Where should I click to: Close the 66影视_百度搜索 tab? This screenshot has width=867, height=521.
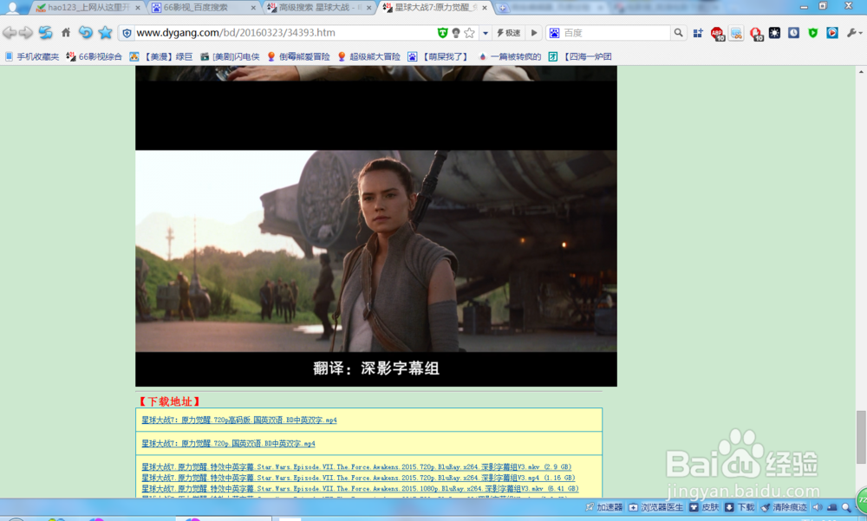(x=253, y=8)
